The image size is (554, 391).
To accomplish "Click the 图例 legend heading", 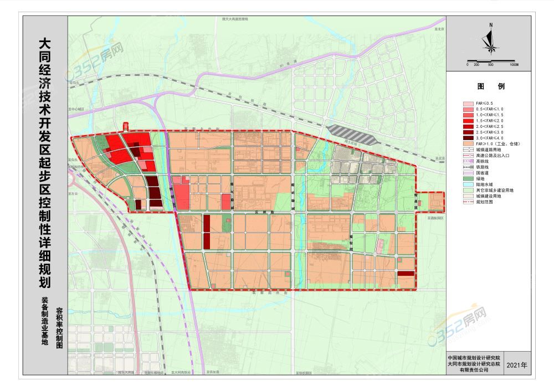I will coord(491,87).
